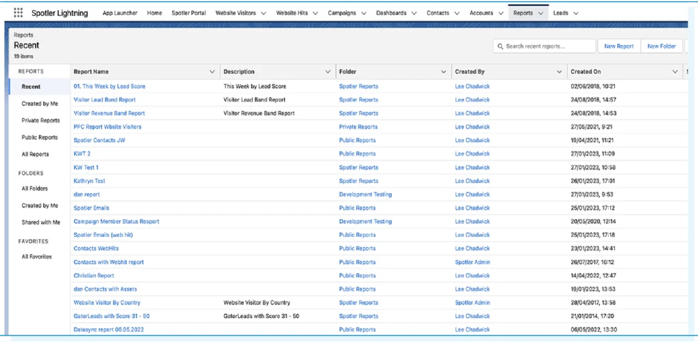The image size is (698, 350).
Task: Open the KWT 2 report
Action: pos(82,153)
